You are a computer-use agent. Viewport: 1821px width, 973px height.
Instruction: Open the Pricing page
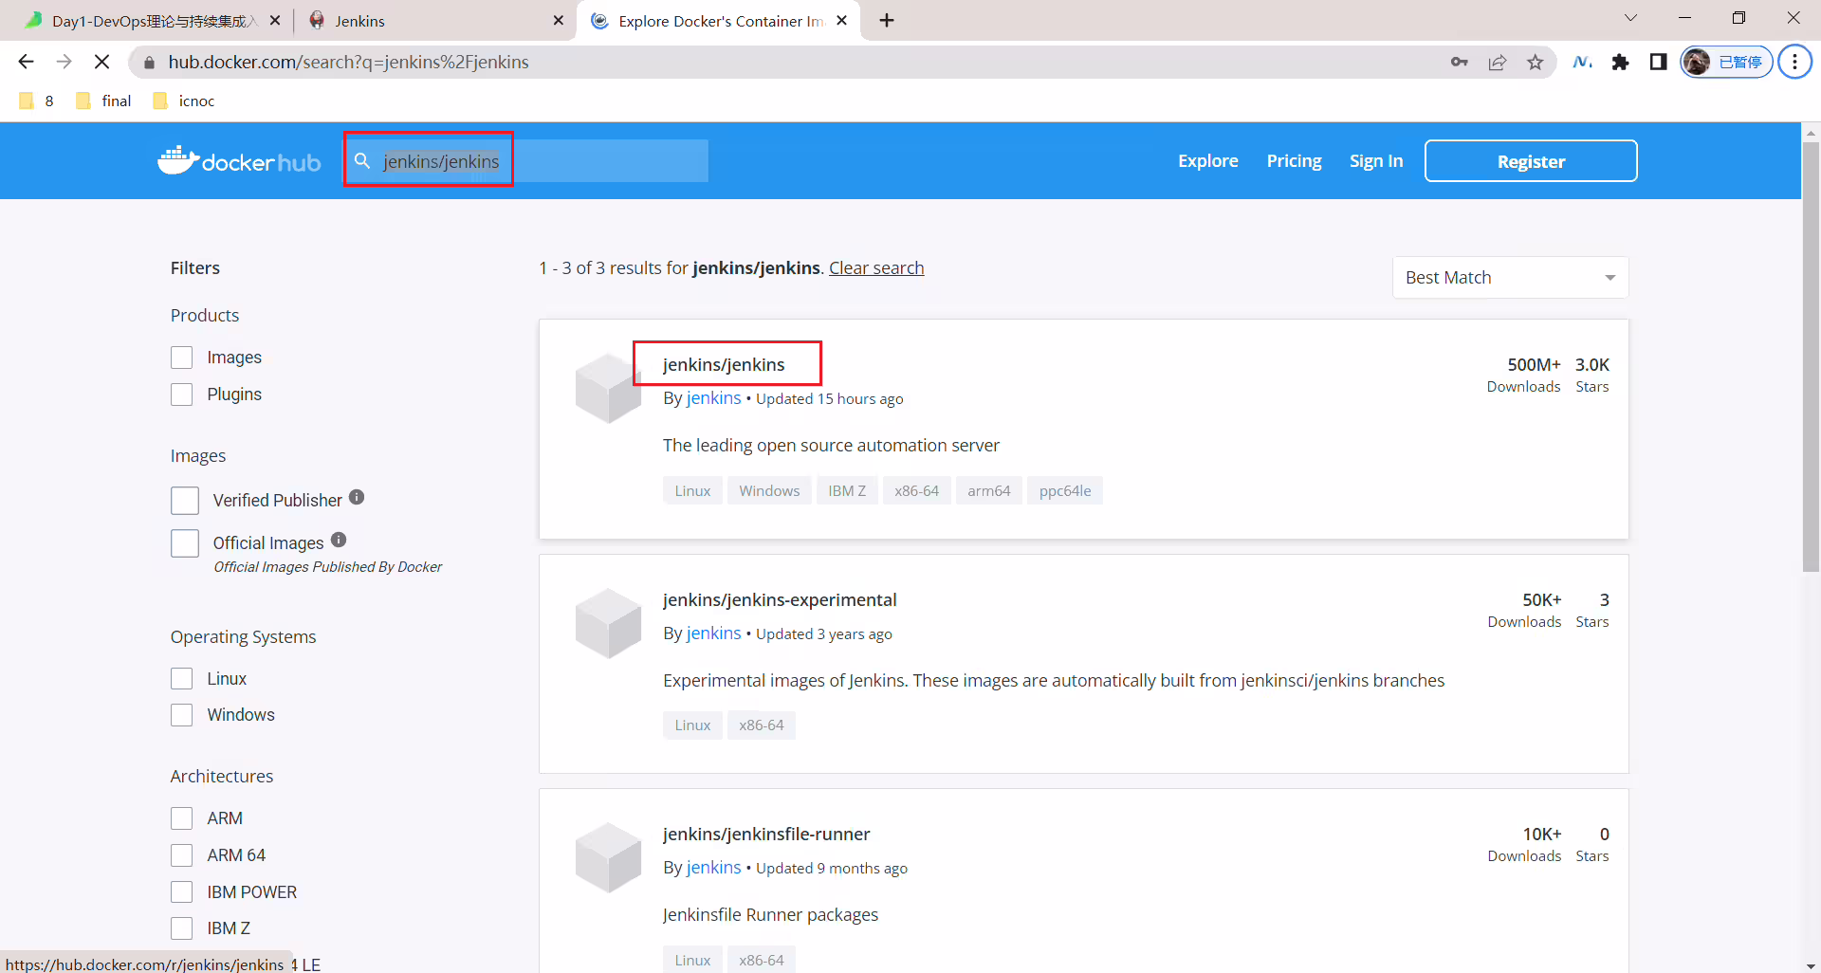(1294, 161)
